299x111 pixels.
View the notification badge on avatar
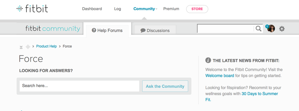tap(267, 26)
